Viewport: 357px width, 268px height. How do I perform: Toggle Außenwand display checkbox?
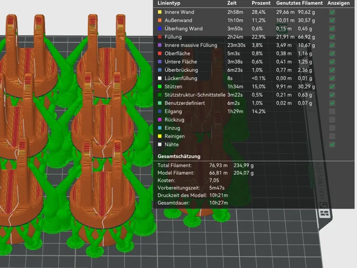[x=332, y=20]
